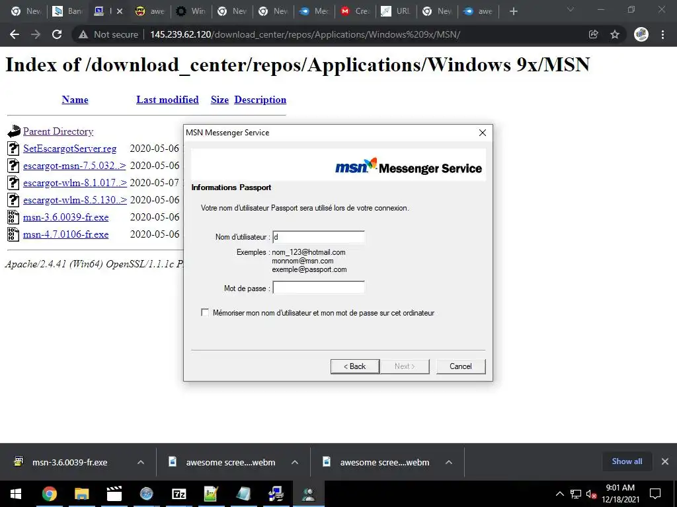Screen dimensions: 677x507
Task: Switch to the Mec tab
Action: (x=314, y=12)
